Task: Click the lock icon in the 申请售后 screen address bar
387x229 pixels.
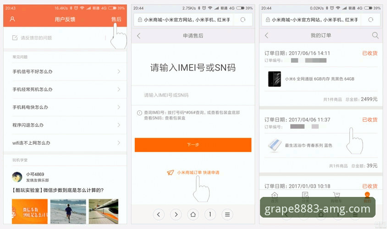Action: pyautogui.click(x=140, y=20)
